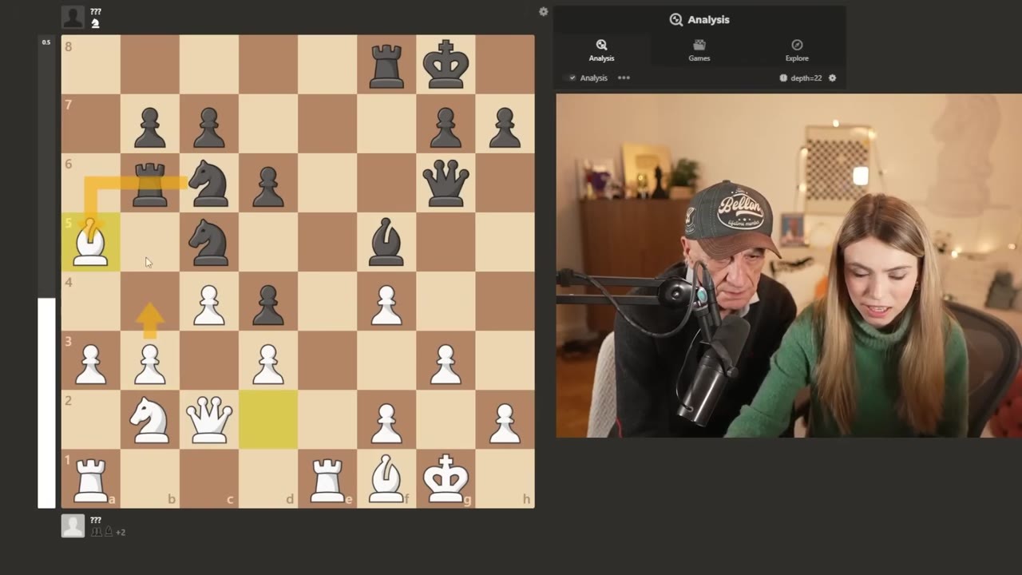Open the three-dots menu beside Analysis toggle
Screen dimensions: 1022x575
[624, 78]
